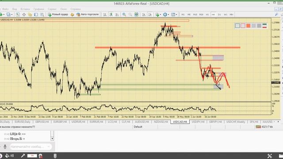Expand the Profiles dropdown arrow
Image resolution: width=283 pixels, height=159 pixels.
[12, 15]
